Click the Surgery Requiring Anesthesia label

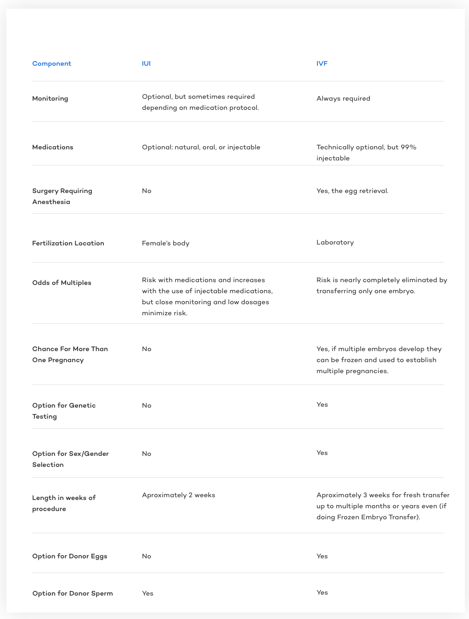click(x=62, y=196)
